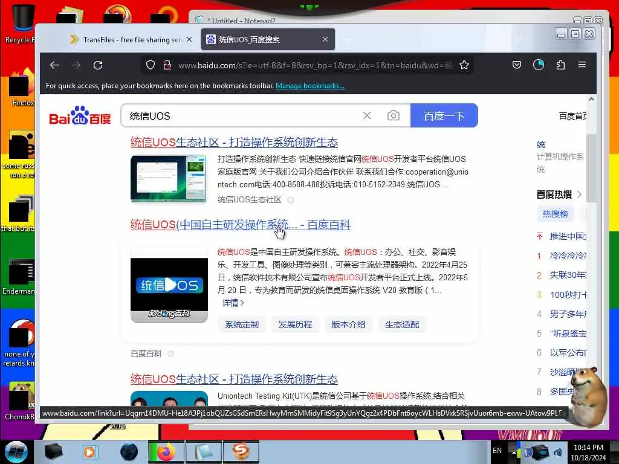Open the Firefox account circle icon
Image resolution: width=619 pixels, height=464 pixels.
539,65
